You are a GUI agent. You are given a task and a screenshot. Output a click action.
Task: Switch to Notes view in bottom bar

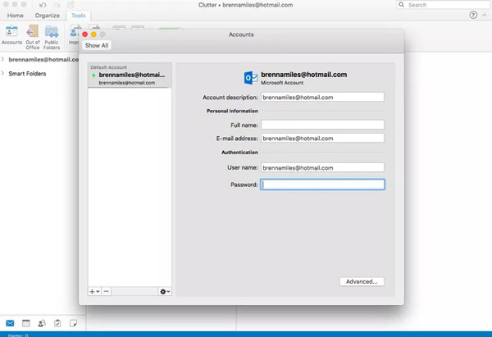(x=74, y=323)
